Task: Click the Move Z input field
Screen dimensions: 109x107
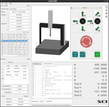Action: click(20, 105)
